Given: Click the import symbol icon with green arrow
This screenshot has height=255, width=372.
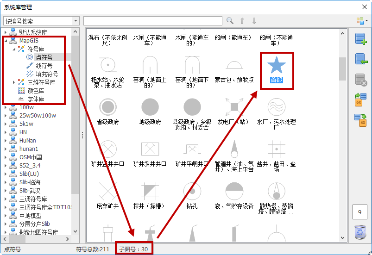Looking at the screenshot, I should coord(360,59).
